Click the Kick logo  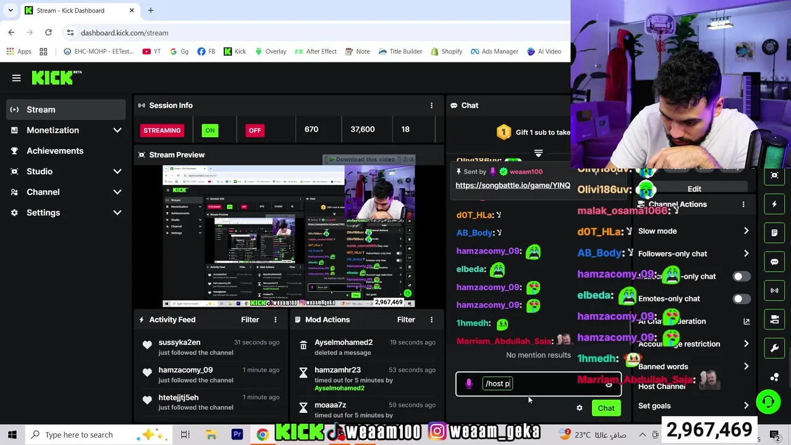coord(57,77)
